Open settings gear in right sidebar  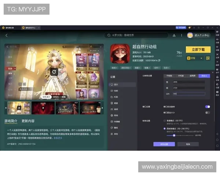pyautogui.click(x=217, y=85)
